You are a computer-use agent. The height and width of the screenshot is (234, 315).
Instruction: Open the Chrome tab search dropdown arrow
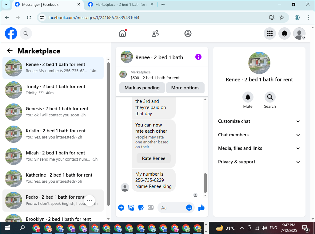tap(6, 4)
